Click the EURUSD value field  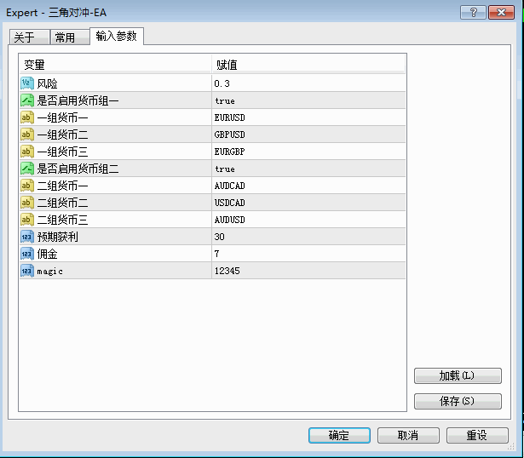pyautogui.click(x=229, y=117)
